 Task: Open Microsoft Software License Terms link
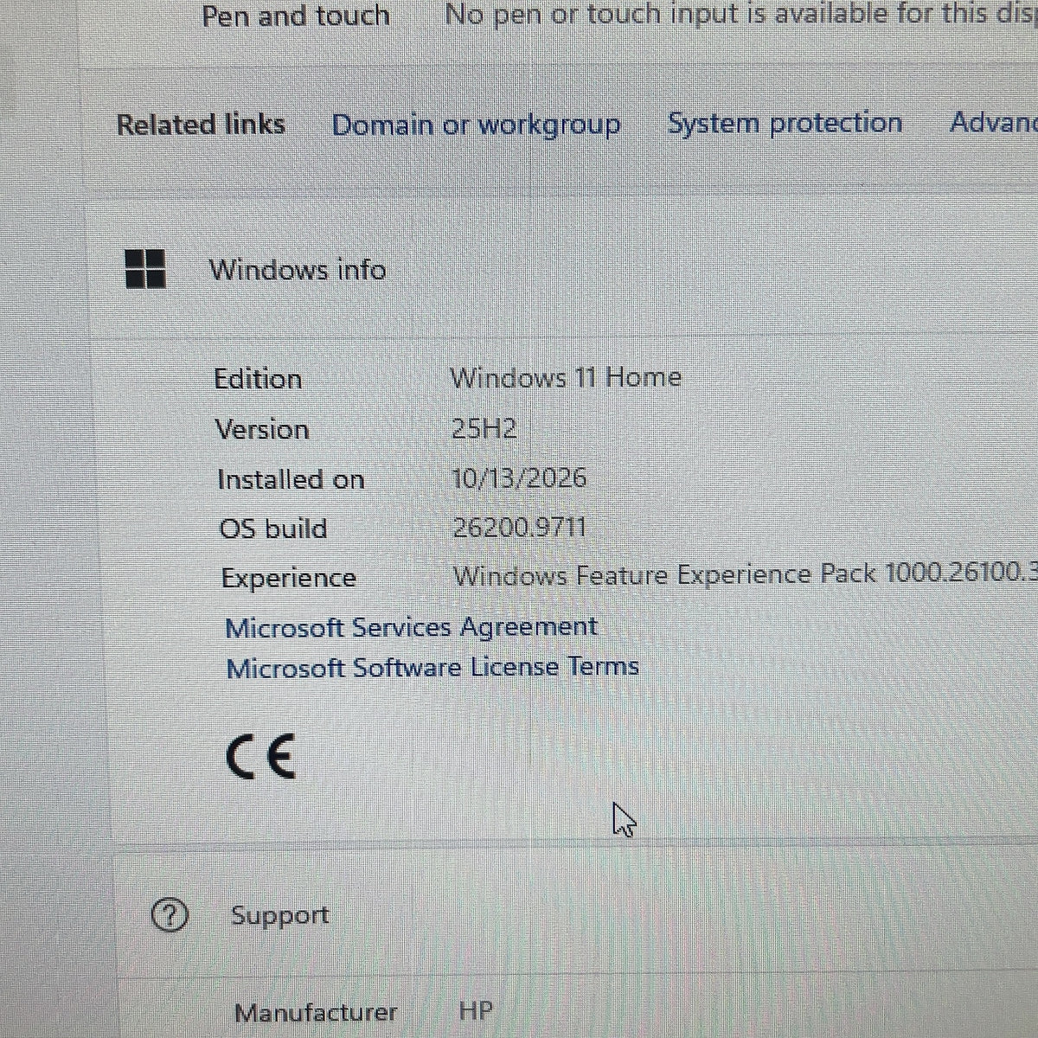[x=432, y=667]
